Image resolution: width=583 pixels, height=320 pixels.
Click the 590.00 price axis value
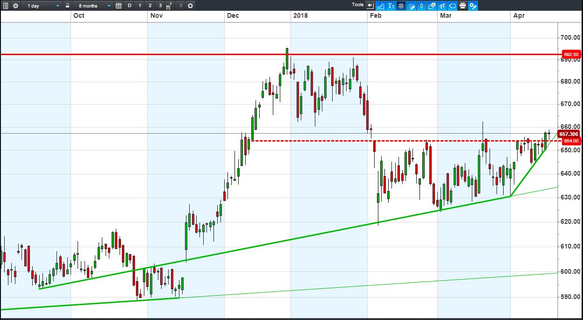click(570, 297)
